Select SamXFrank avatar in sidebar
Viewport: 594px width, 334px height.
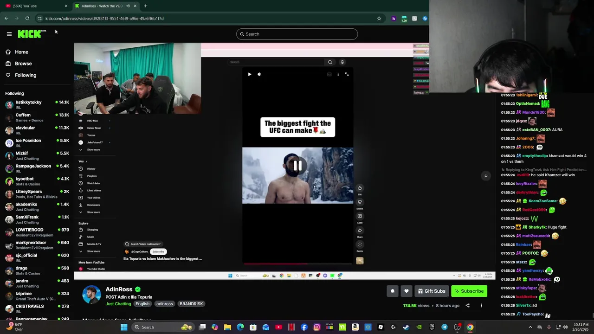9,219
